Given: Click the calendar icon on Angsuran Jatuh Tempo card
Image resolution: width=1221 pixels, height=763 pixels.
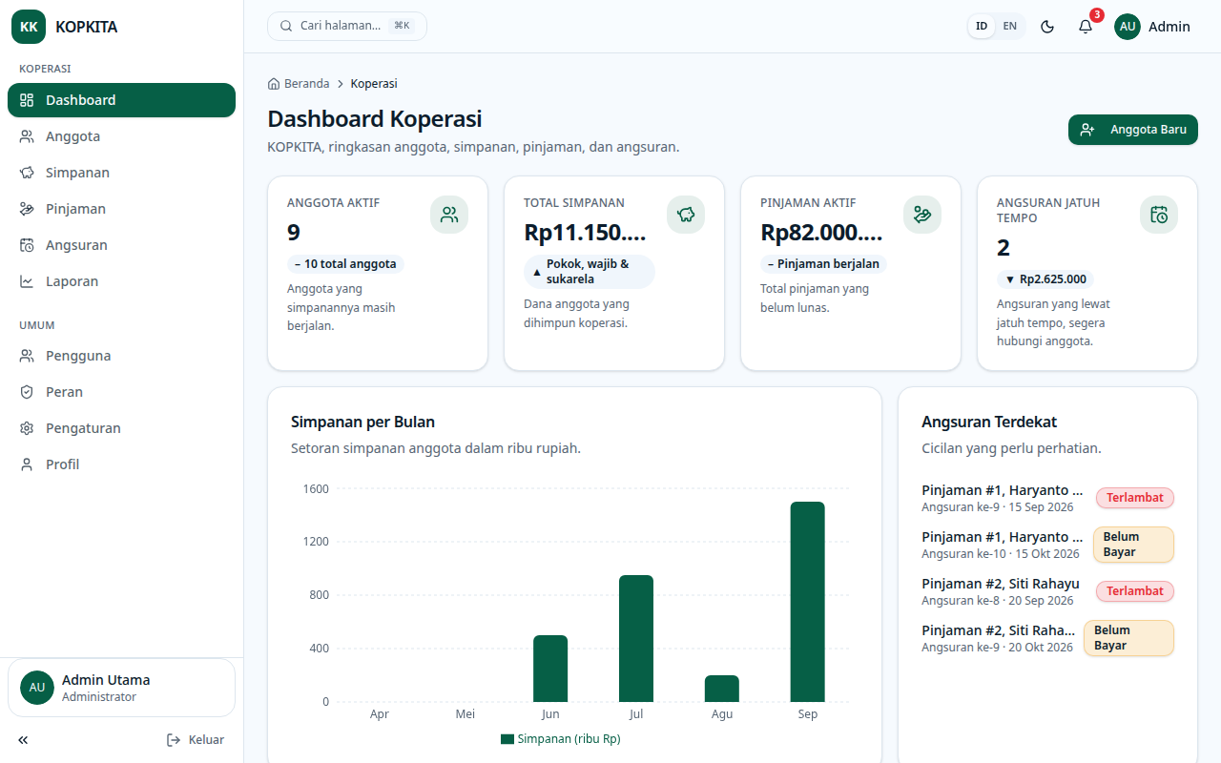Looking at the screenshot, I should (1159, 215).
